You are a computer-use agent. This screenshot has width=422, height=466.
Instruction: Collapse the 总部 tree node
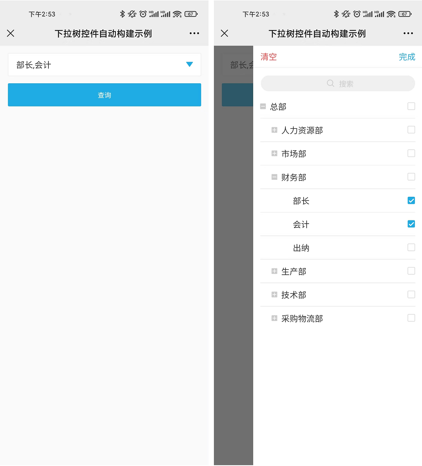(263, 106)
